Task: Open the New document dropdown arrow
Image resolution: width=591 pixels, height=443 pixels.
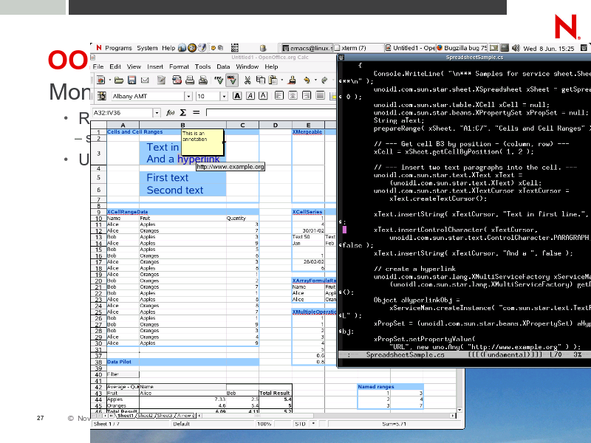Action: click(x=109, y=80)
